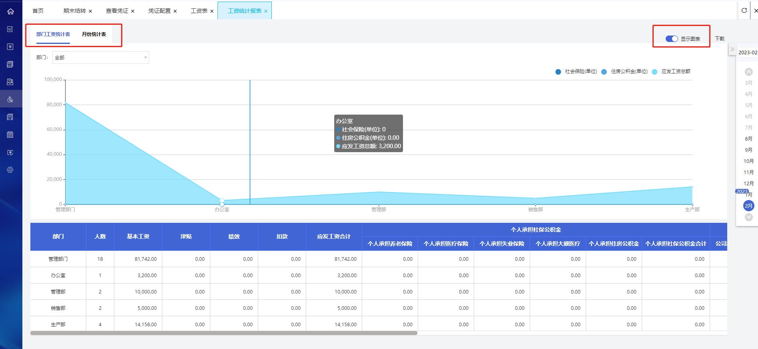Click the 下载 link
Screen dimensions: 758x349
720,39
